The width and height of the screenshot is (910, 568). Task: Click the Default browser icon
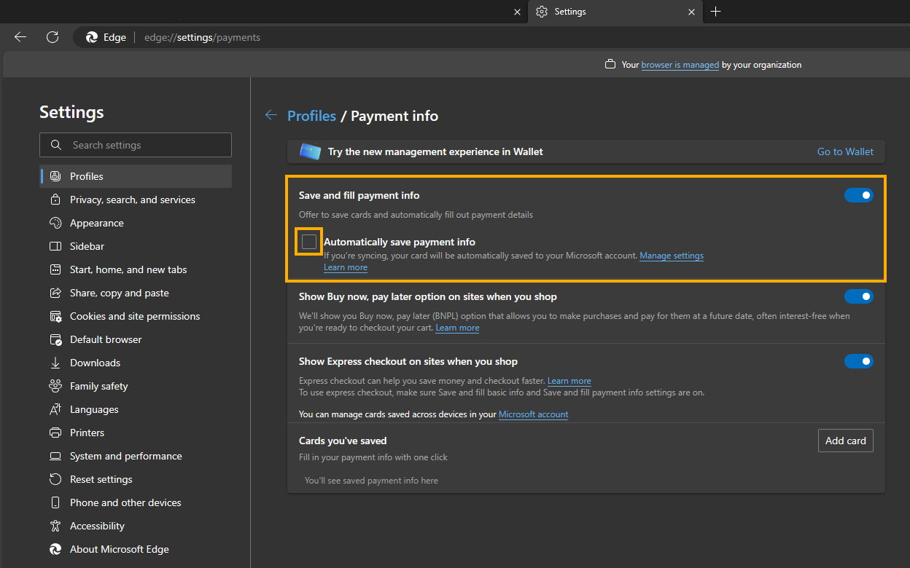tap(55, 339)
